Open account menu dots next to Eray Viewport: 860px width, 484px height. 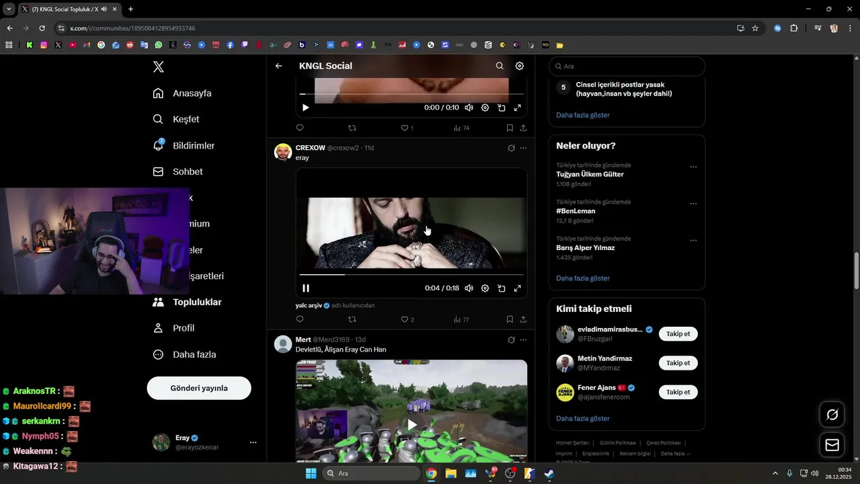tap(253, 442)
